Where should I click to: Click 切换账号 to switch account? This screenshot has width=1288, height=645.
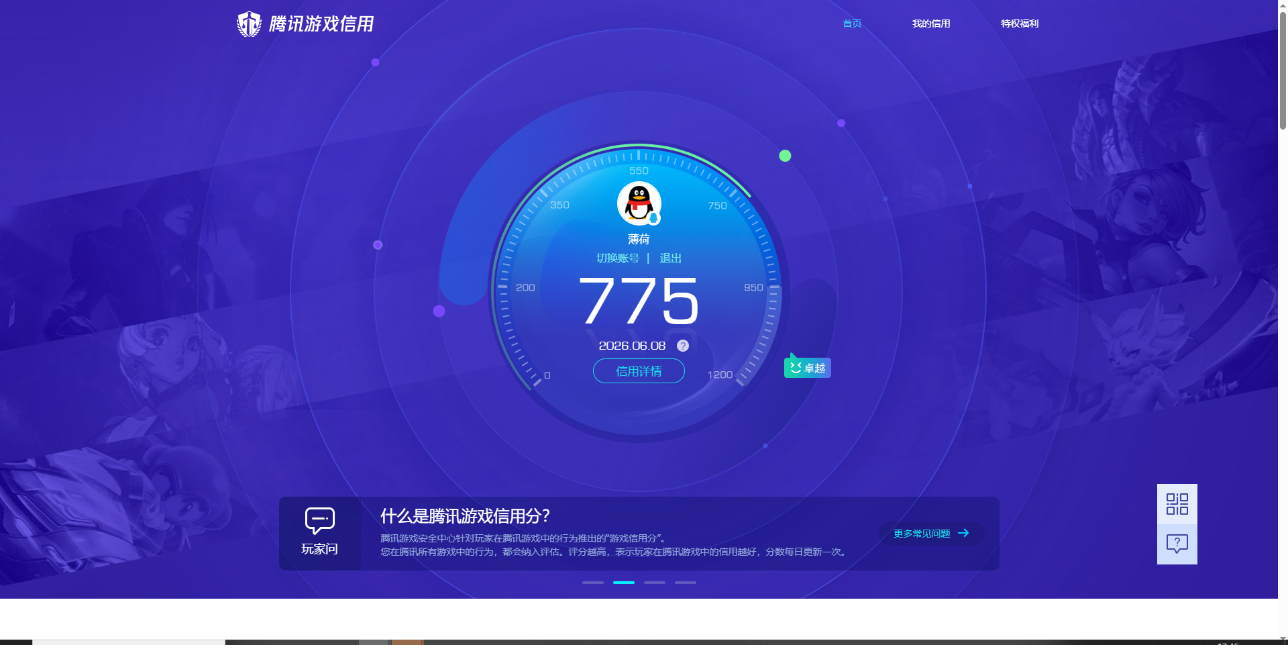[x=618, y=258]
